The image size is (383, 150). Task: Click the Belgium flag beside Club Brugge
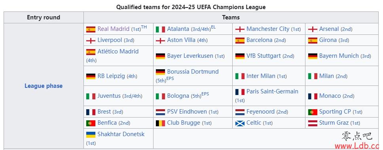point(161,123)
